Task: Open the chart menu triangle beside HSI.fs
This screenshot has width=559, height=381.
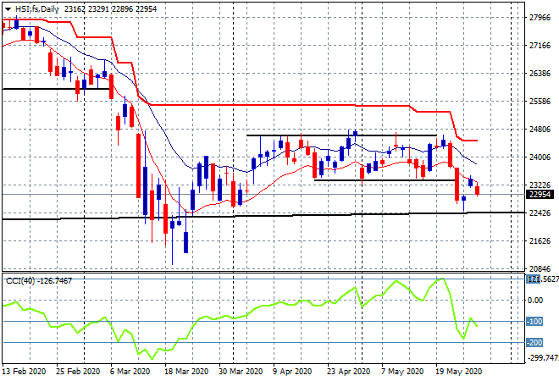Action: click(8, 9)
